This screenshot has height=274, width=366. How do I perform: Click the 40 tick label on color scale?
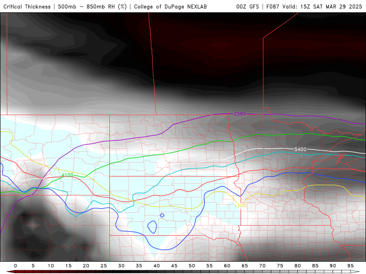coord(156,266)
